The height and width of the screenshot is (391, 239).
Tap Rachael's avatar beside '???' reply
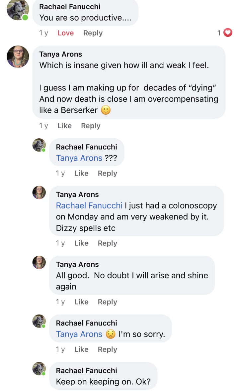(x=39, y=145)
